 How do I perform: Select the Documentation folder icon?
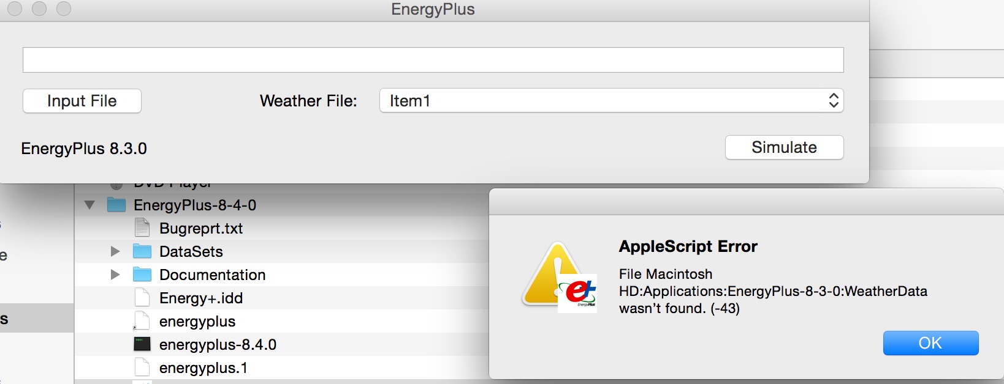[x=142, y=274]
